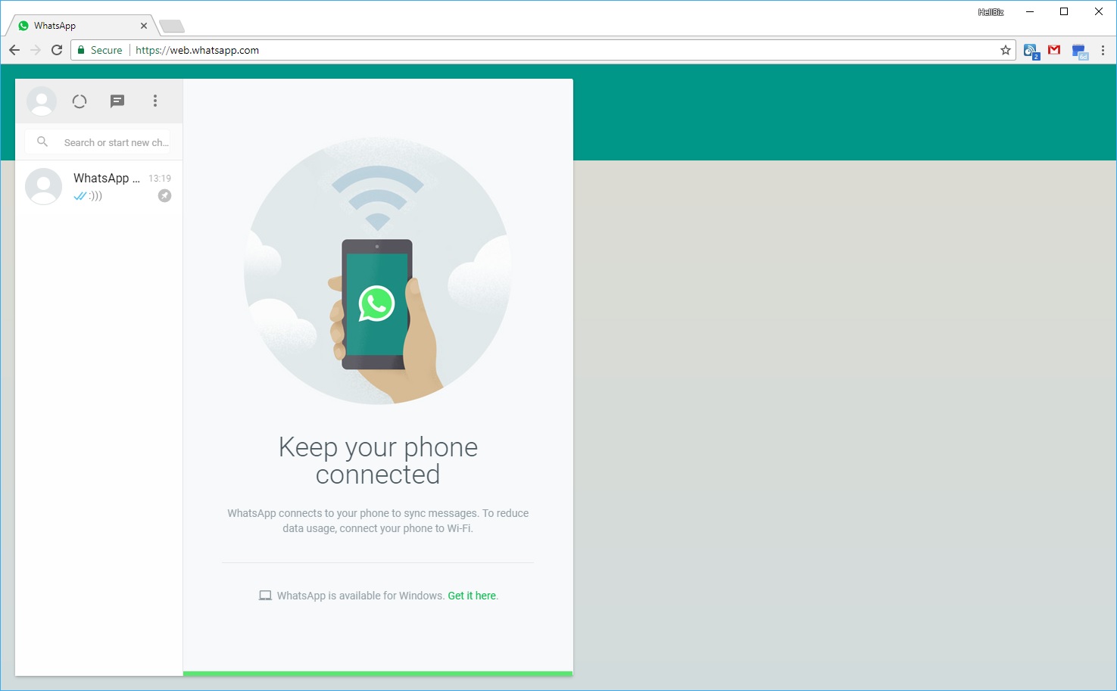Image resolution: width=1117 pixels, height=691 pixels.
Task: Open a new browser tab
Action: [x=172, y=26]
